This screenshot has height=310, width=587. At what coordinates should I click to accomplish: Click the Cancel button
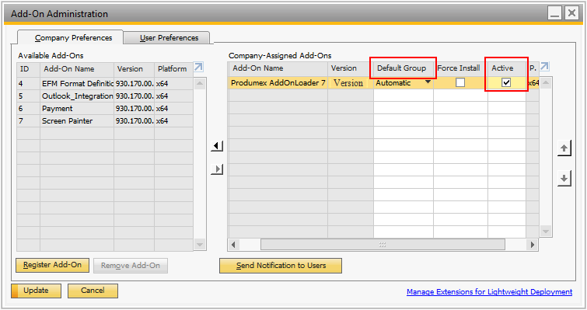(x=93, y=291)
